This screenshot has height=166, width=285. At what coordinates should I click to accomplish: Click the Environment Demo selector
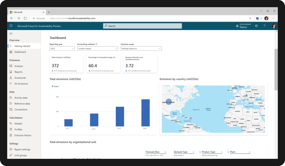tap(243, 26)
